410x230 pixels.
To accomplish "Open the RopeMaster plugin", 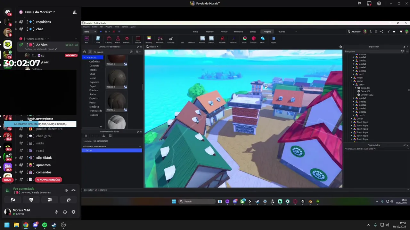I will tap(222, 39).
